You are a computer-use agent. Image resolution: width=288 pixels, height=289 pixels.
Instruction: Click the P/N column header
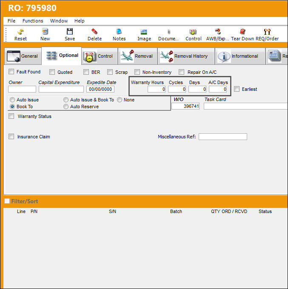tap(34, 211)
